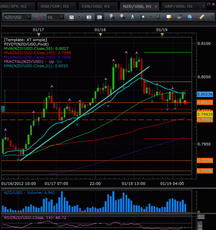Viewport: 216px width, 230px height.
Task: Click the orange 0.80117 price label
Action: (x=205, y=102)
